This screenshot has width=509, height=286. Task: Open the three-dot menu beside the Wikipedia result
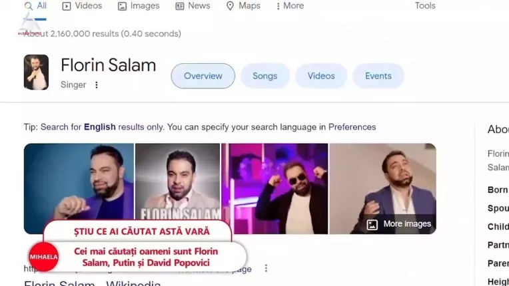pyautogui.click(x=266, y=268)
